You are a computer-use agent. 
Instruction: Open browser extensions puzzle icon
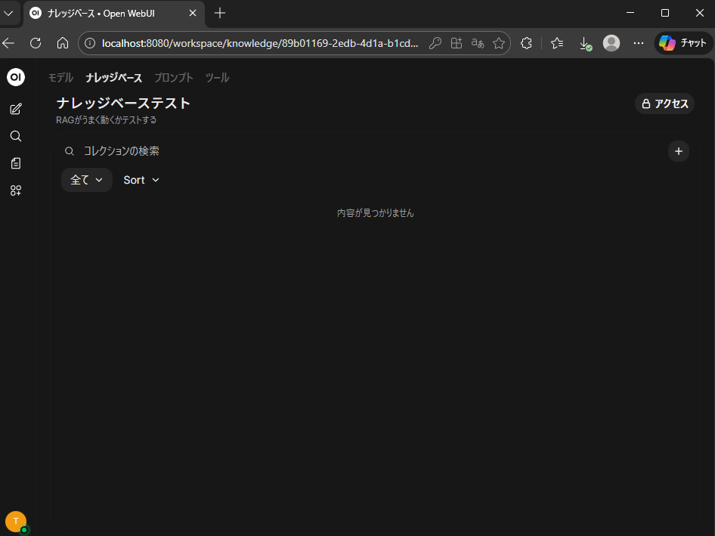527,43
